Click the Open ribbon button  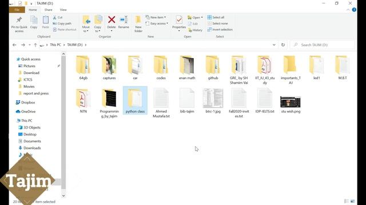195,18
